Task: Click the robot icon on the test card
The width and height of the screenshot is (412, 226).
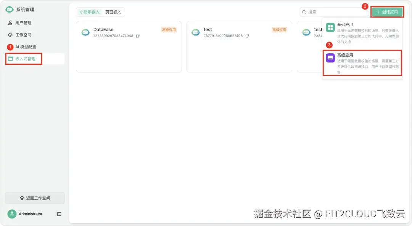Action: (196, 32)
